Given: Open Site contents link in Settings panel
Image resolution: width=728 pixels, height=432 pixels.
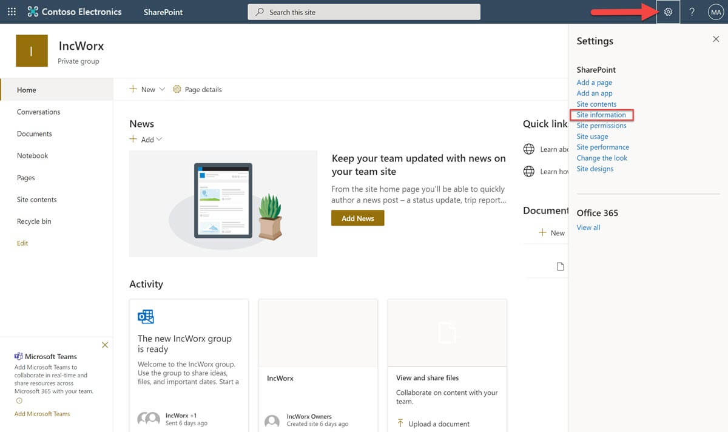Looking at the screenshot, I should click(596, 104).
